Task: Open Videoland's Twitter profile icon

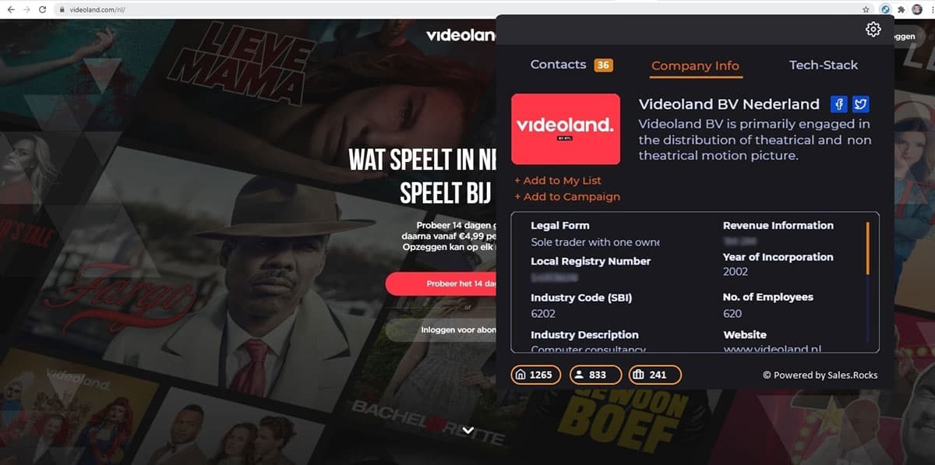Action: (860, 104)
